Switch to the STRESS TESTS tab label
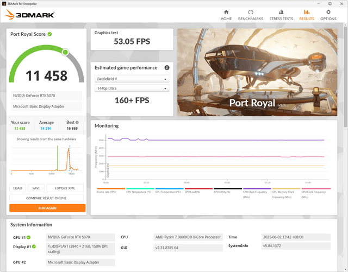The width and height of the screenshot is (348, 272). coord(281,19)
